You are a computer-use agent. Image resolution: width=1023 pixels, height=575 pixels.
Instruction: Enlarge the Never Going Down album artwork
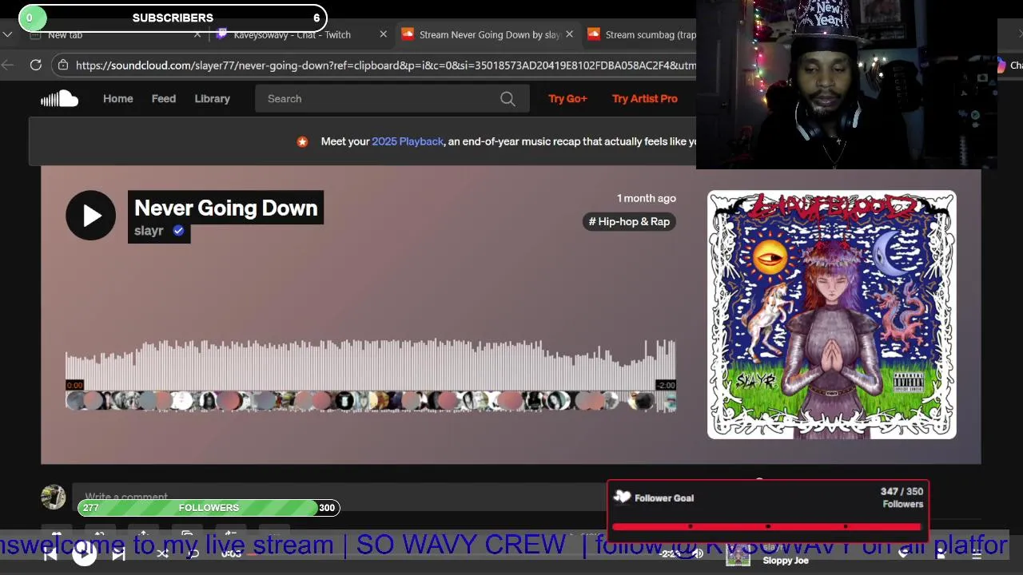click(x=831, y=315)
